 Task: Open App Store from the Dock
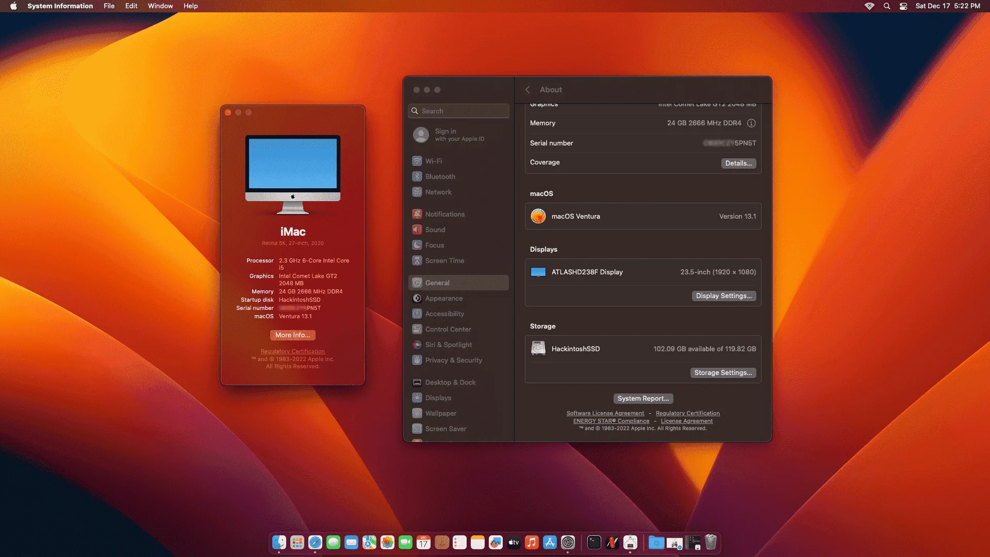click(x=550, y=543)
